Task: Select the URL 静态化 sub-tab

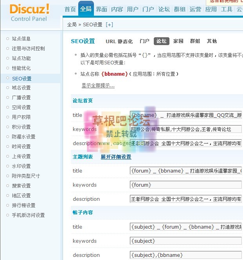Action: tap(119, 41)
